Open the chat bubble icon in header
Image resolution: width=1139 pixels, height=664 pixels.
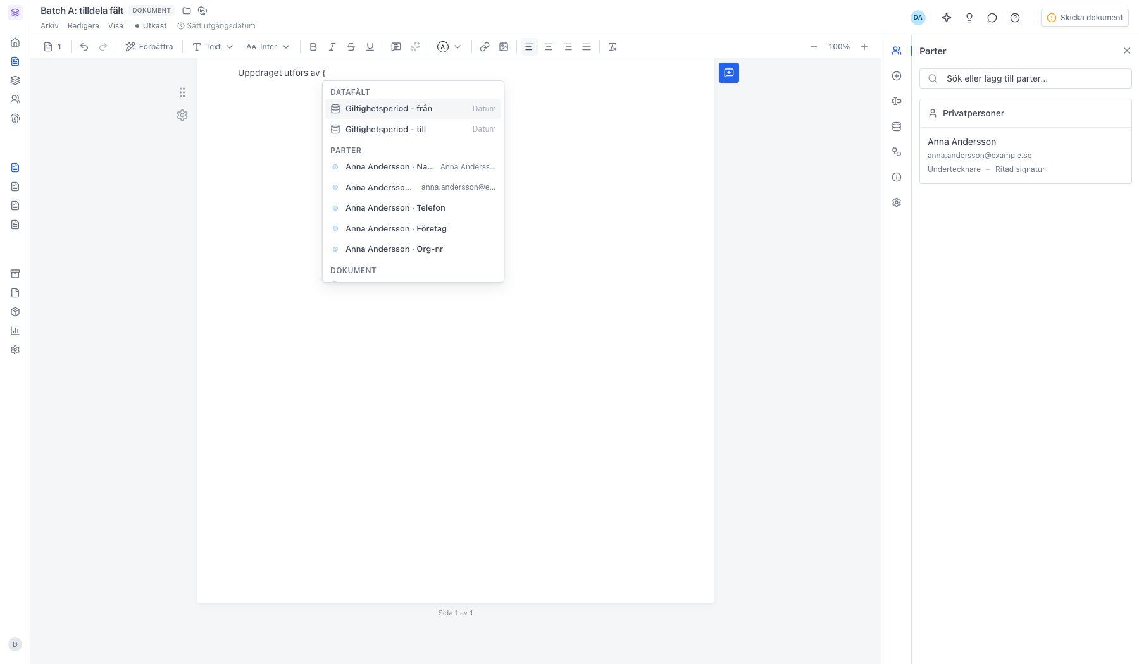coord(992,18)
